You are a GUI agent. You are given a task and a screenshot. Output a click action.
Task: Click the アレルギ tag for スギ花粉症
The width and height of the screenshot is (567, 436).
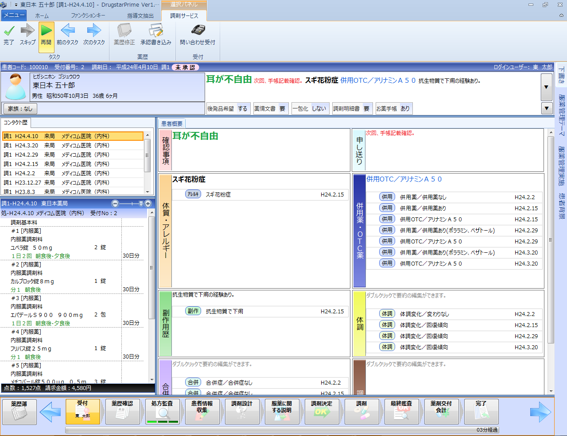193,194
